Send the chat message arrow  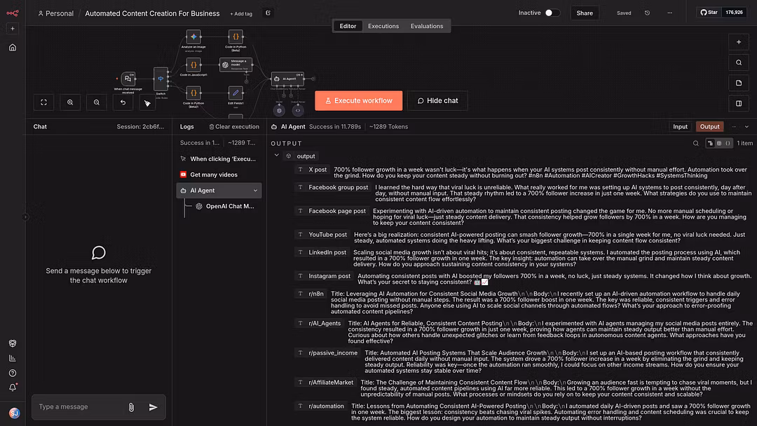(153, 407)
